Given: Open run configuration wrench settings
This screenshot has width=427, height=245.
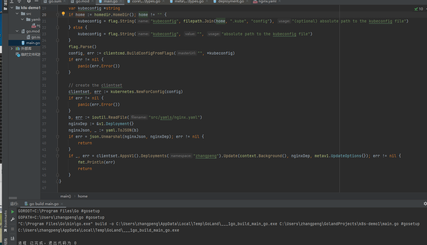Looking at the screenshot, I should (13, 219).
